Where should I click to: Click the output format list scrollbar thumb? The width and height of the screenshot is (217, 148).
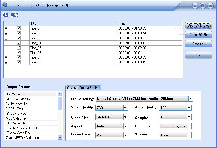pyautogui.click(x=60, y=103)
